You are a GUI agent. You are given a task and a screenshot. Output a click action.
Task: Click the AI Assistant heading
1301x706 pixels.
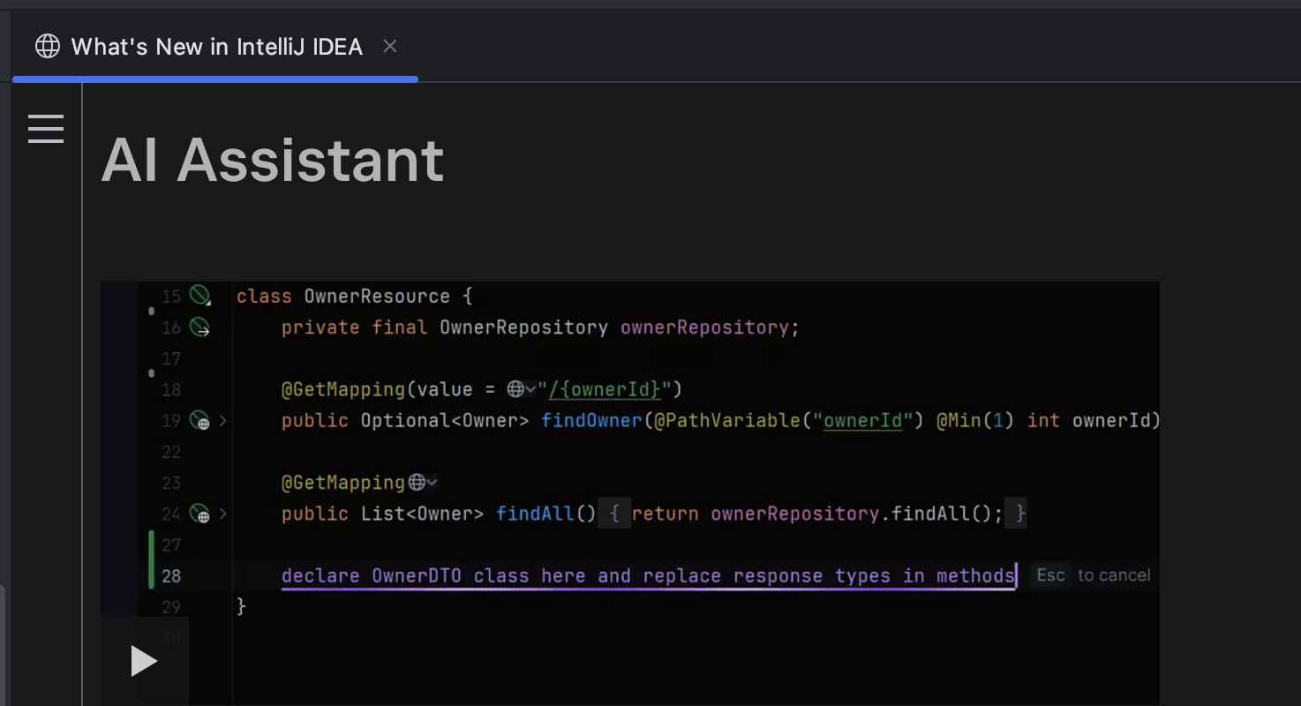[x=273, y=161]
